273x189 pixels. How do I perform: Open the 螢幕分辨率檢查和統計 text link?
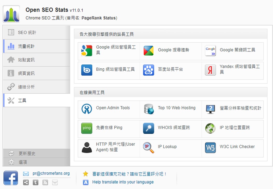click(x=240, y=108)
